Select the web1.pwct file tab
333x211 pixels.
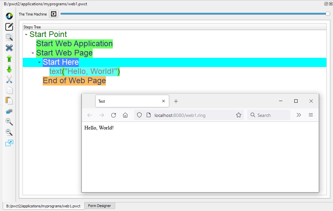point(43,206)
